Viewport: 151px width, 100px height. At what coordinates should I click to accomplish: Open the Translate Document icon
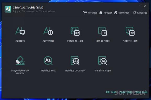(75, 60)
